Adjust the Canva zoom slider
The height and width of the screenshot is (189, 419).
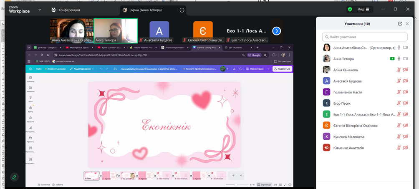pyautogui.click(x=236, y=184)
